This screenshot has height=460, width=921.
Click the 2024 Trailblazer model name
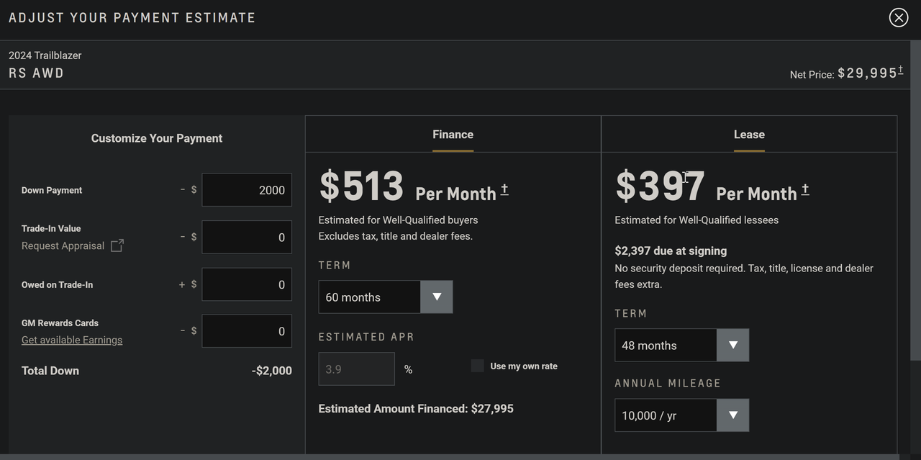45,55
